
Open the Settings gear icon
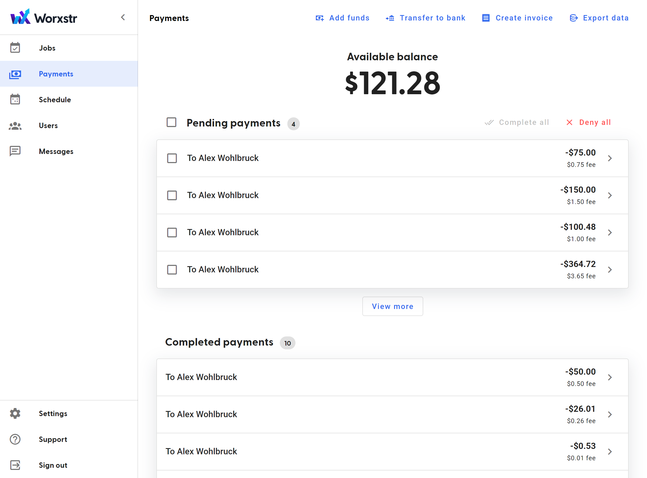[x=15, y=413]
